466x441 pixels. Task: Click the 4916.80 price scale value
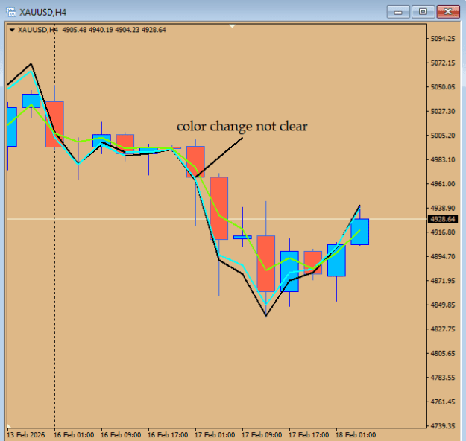[443, 232]
